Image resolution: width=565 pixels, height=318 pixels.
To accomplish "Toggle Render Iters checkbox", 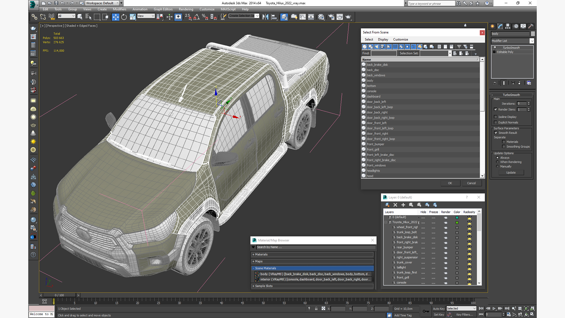I will pos(496,110).
